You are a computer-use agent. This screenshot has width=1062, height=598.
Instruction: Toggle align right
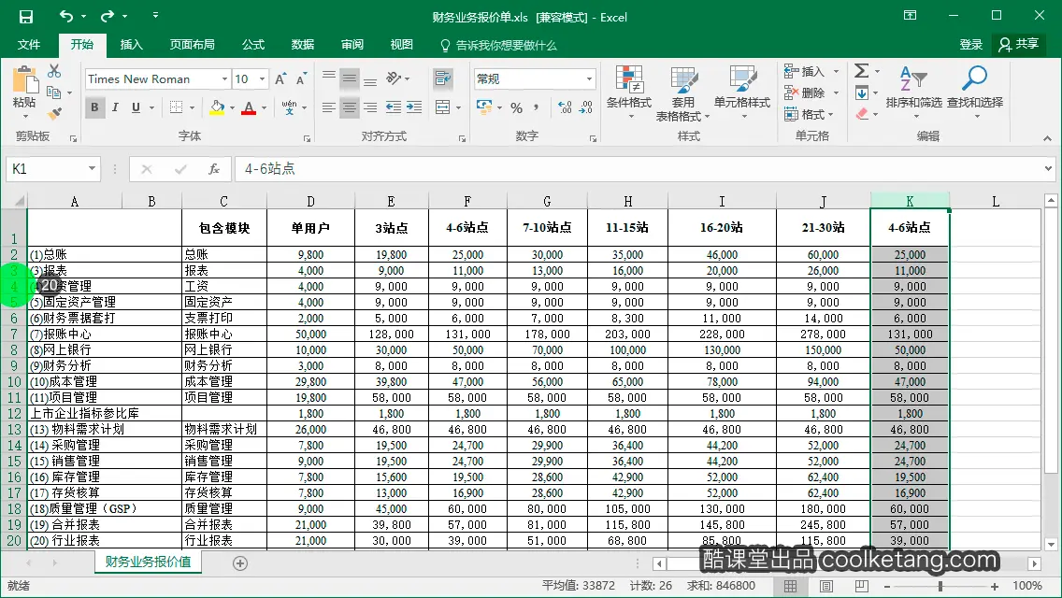(370, 107)
